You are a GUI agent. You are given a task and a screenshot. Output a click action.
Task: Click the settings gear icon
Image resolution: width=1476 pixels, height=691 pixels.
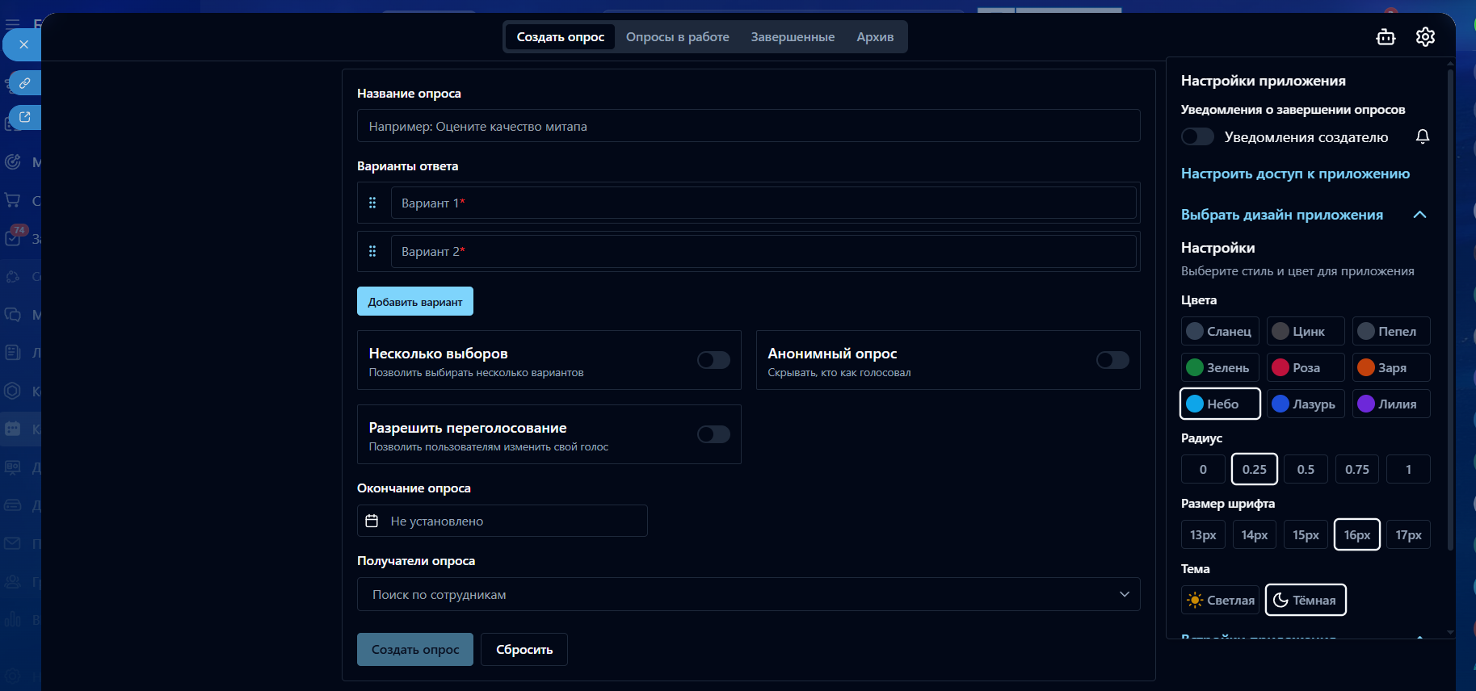pos(1425,37)
